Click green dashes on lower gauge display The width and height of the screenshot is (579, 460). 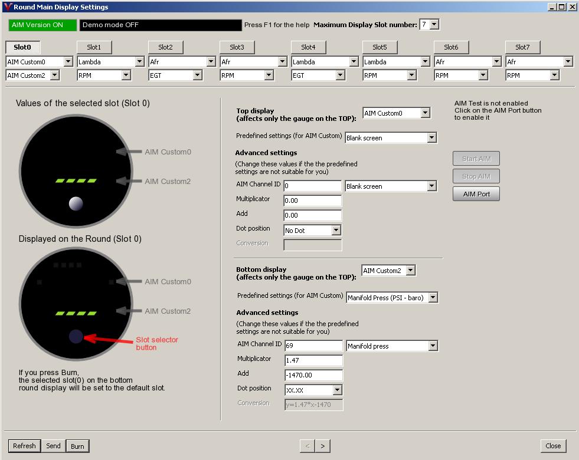point(76,313)
